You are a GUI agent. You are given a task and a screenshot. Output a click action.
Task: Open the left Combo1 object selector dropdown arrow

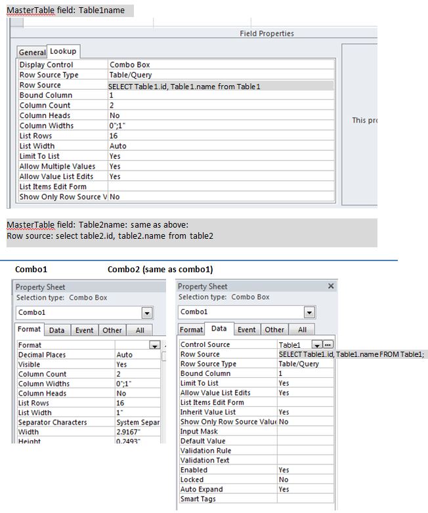pos(147,313)
